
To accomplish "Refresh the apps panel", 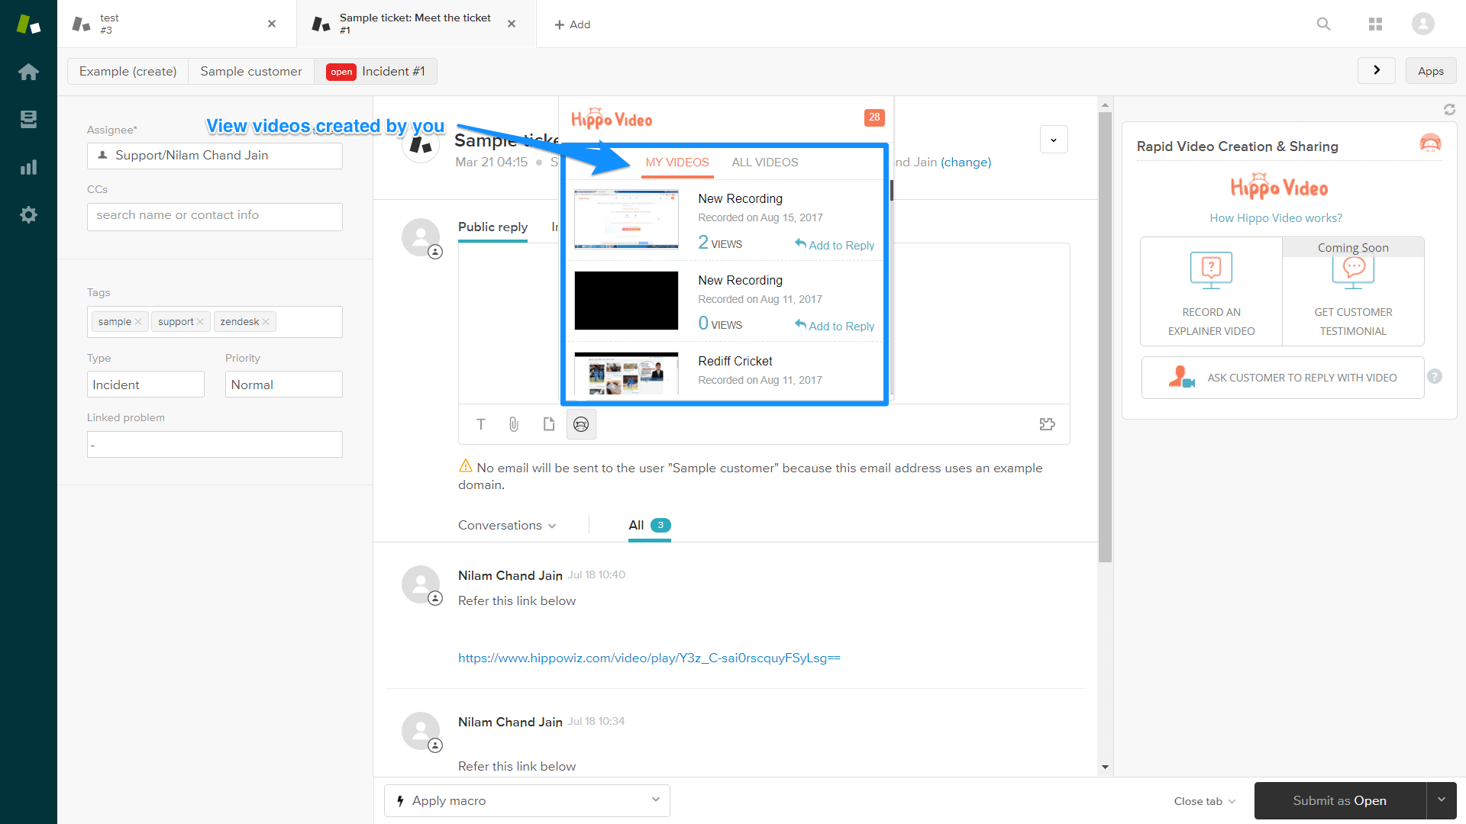I will pyautogui.click(x=1449, y=110).
